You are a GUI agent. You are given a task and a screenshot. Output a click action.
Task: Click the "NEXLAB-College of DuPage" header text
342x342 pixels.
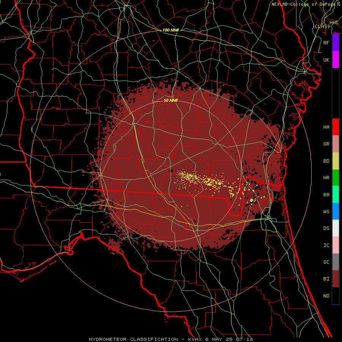303,4
